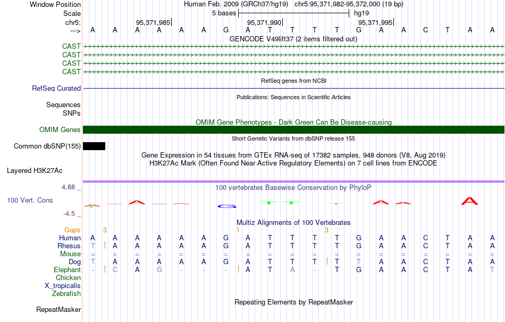505x322 pixels.
Task: Click the RefSeq Curated blue intron line
Action: pos(293,88)
